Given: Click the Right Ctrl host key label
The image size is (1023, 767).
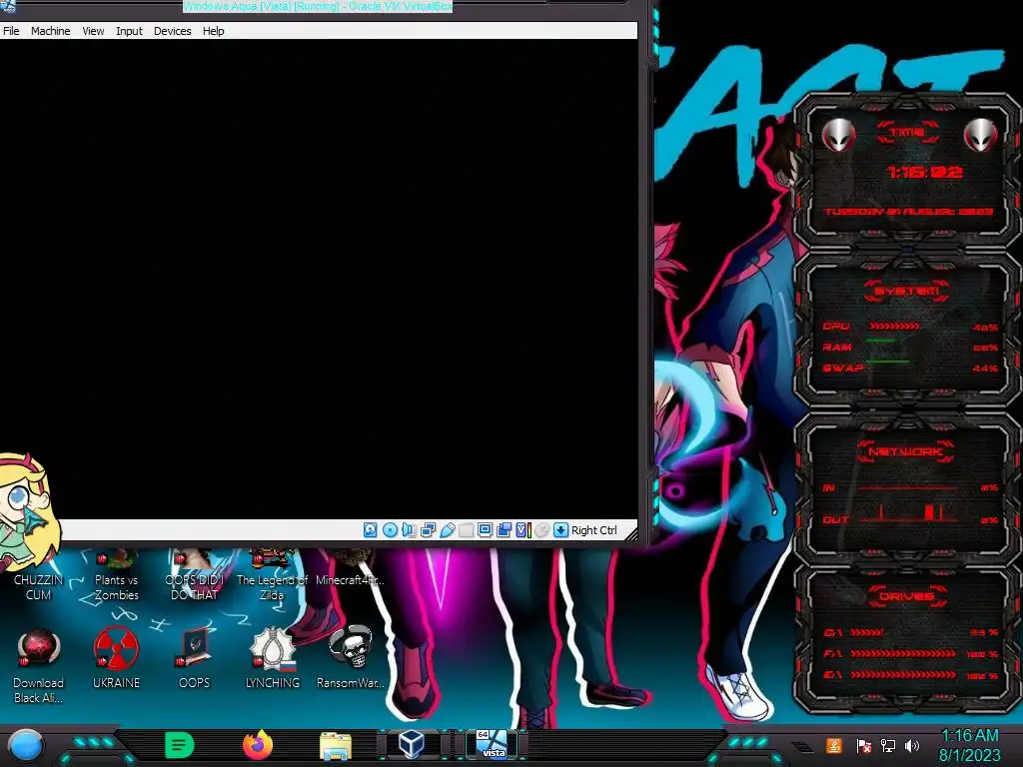Looking at the screenshot, I should pos(593,530).
